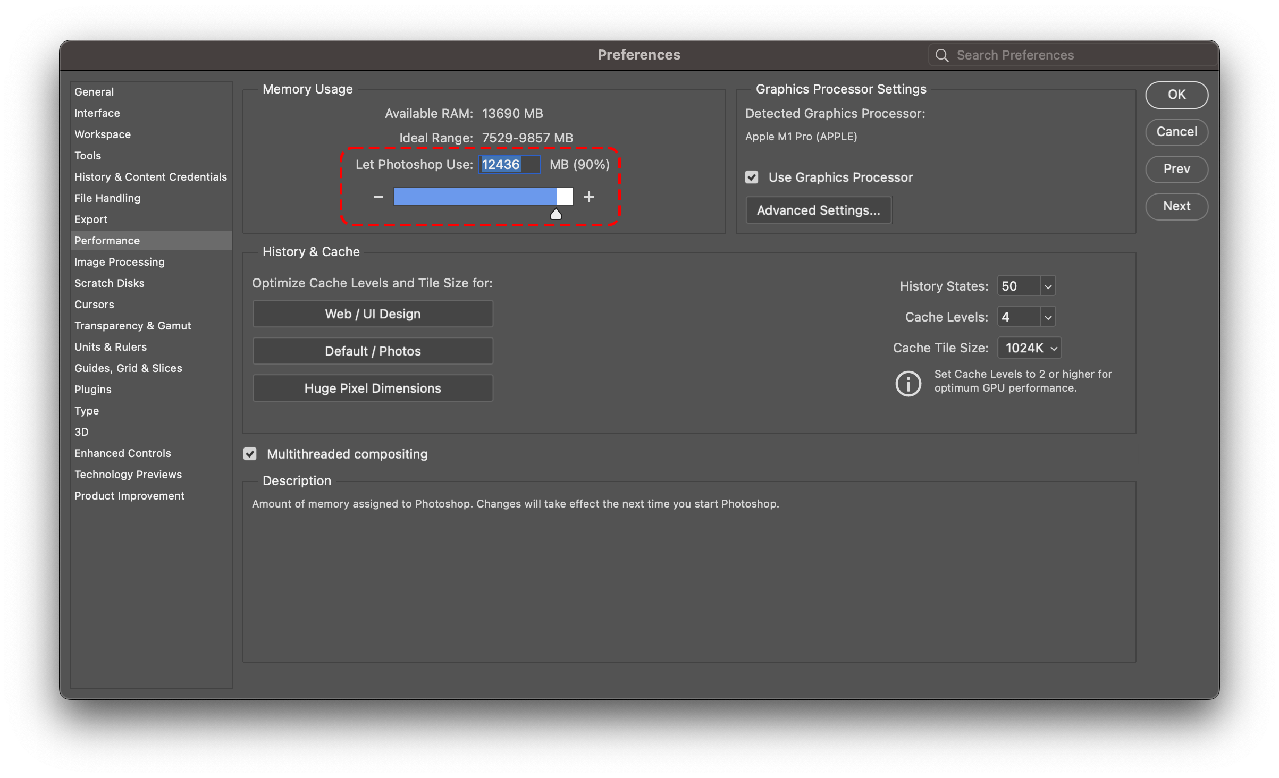Go to the Next preferences page

tap(1176, 206)
